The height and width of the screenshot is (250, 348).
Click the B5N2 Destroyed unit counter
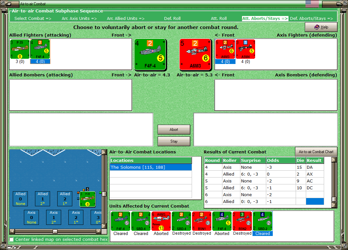tap(242, 221)
